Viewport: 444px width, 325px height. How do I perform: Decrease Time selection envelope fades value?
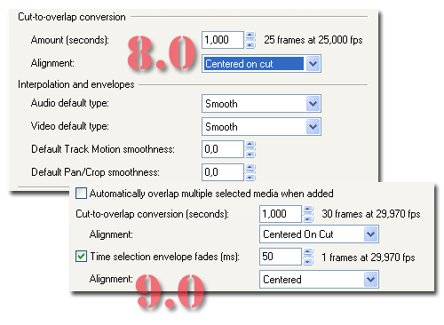click(x=308, y=261)
